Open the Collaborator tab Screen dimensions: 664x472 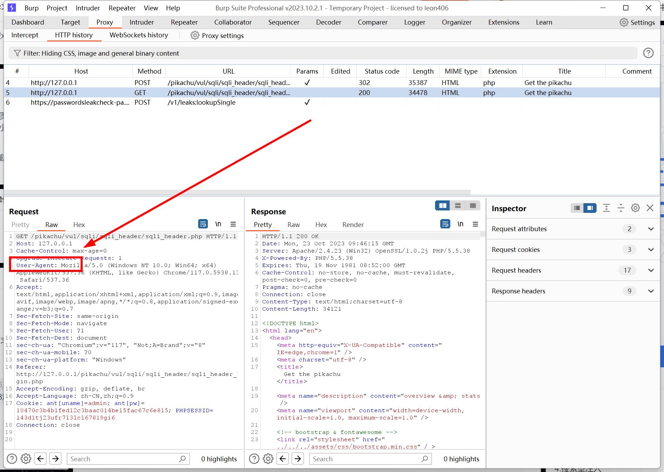(233, 22)
